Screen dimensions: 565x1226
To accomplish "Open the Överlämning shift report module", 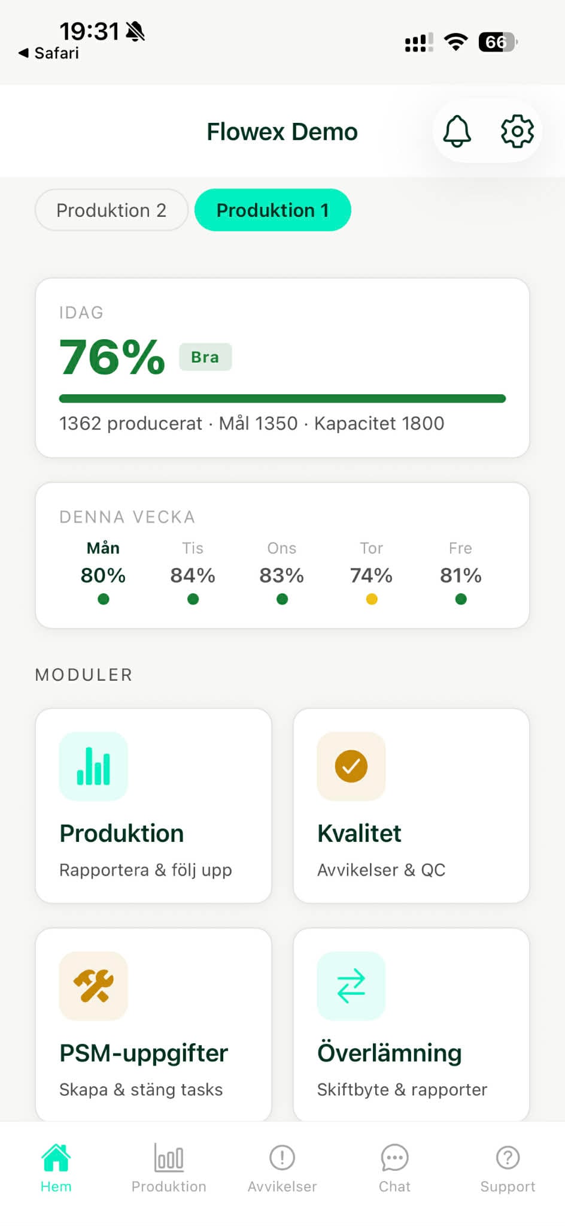I will [x=411, y=1025].
